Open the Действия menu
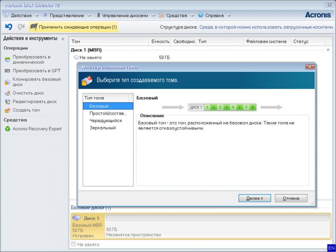 (x=21, y=15)
